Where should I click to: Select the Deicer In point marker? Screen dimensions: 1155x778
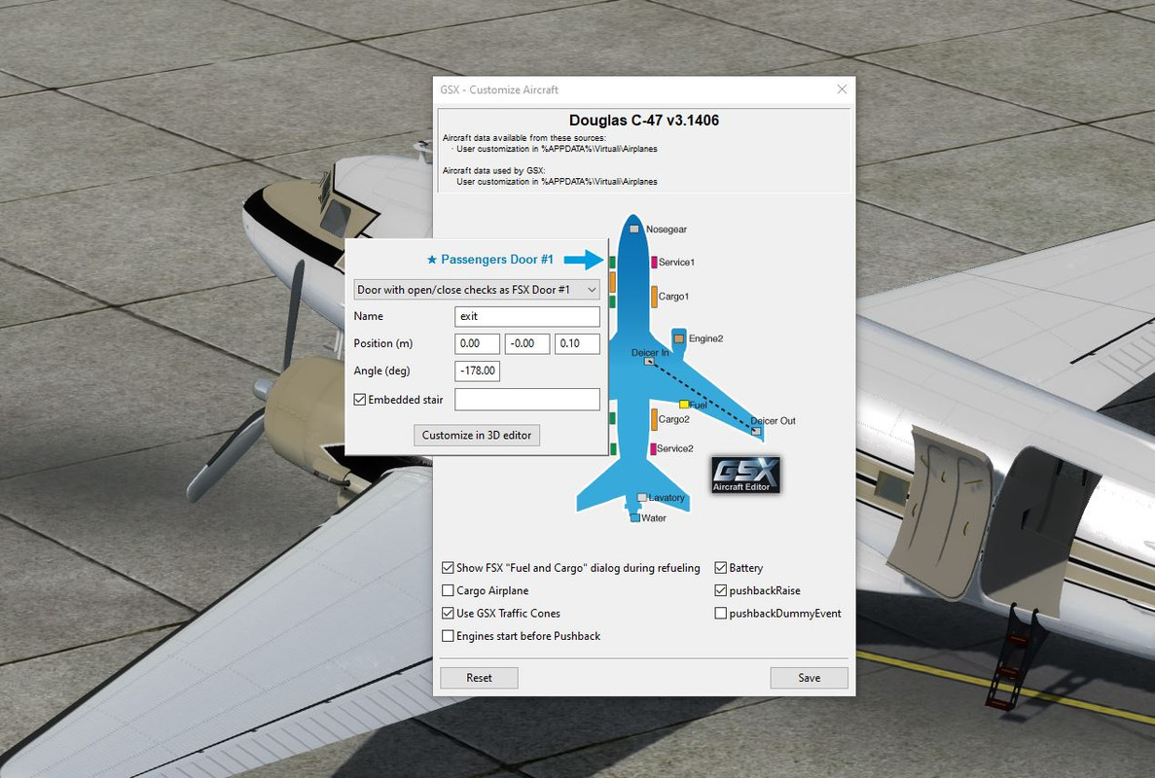pyautogui.click(x=649, y=362)
